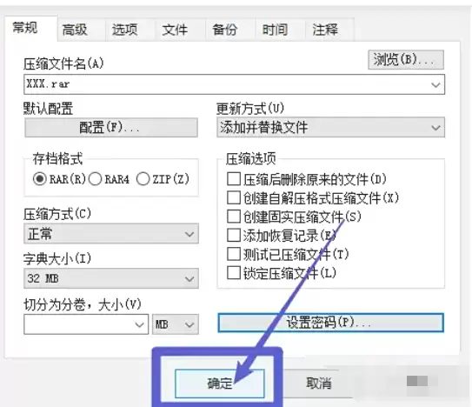Choose ZIP(Z) archive format
The image size is (472, 407).
point(163,179)
